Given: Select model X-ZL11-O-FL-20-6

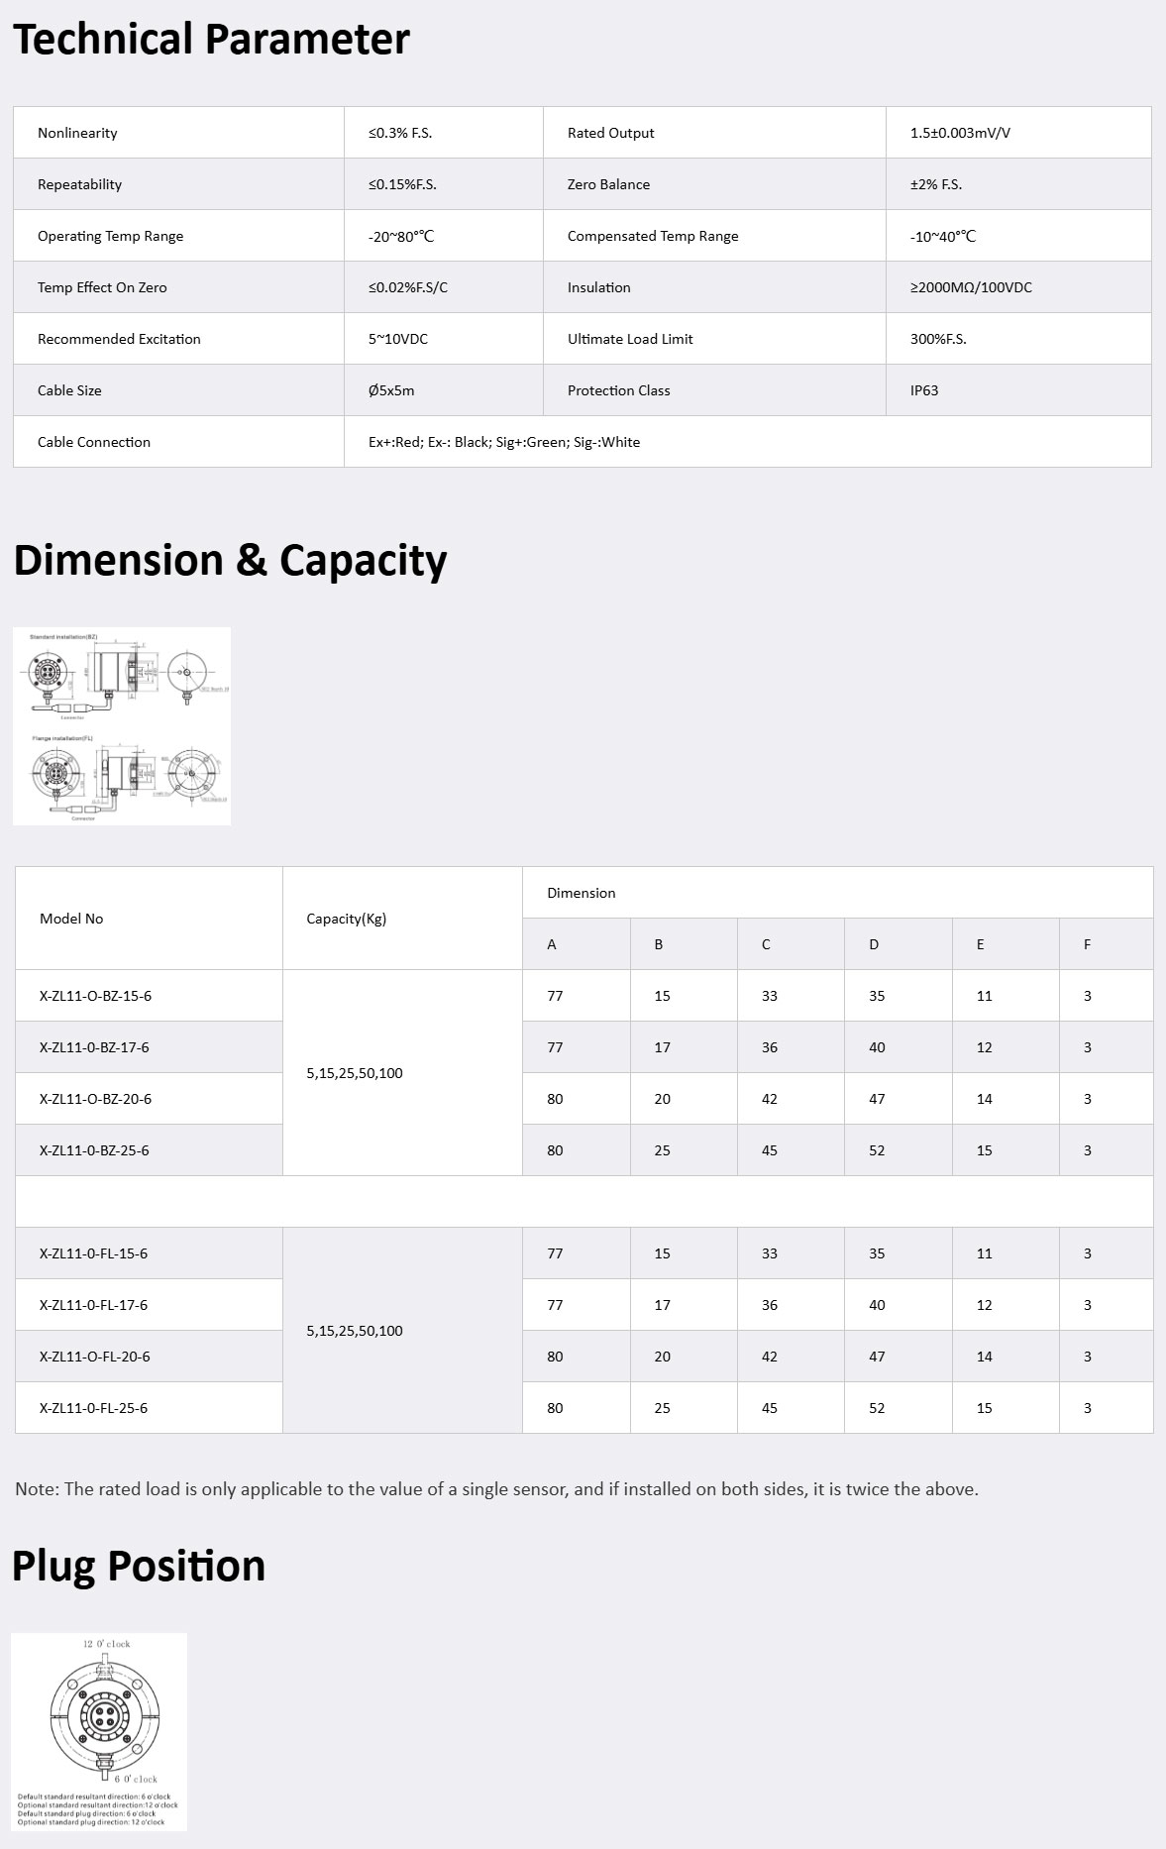Looking at the screenshot, I should [94, 1357].
